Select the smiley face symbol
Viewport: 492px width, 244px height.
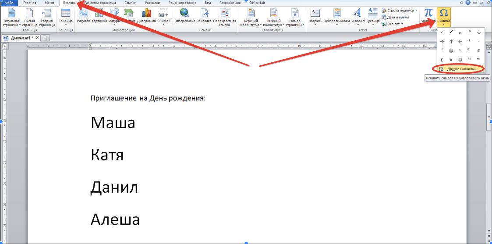[451, 50]
